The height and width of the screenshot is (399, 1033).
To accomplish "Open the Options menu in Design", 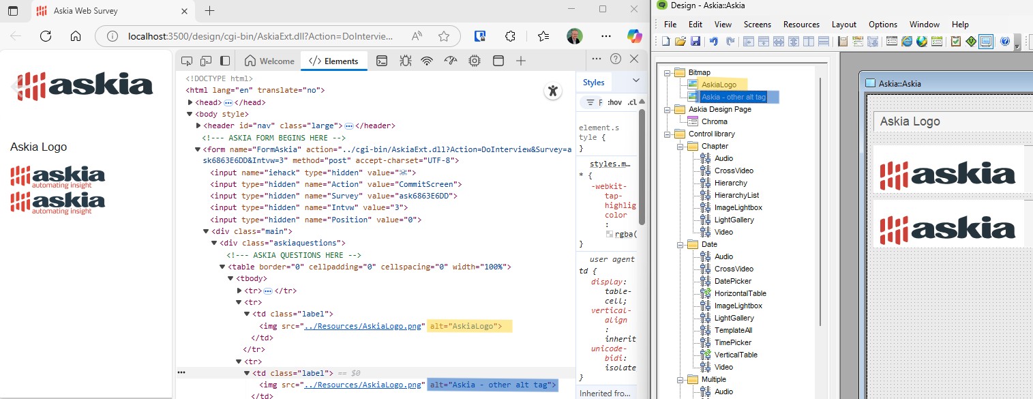I will (x=883, y=25).
